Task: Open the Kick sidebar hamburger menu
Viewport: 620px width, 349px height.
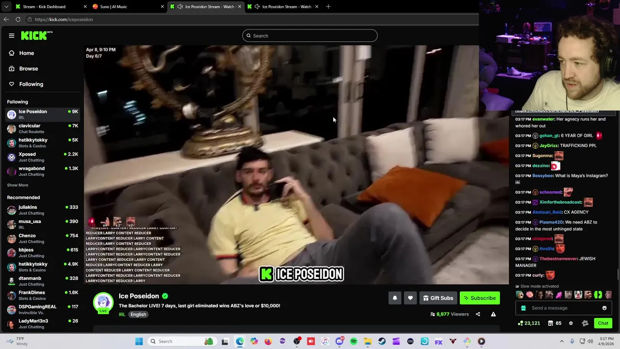Action: [x=12, y=35]
